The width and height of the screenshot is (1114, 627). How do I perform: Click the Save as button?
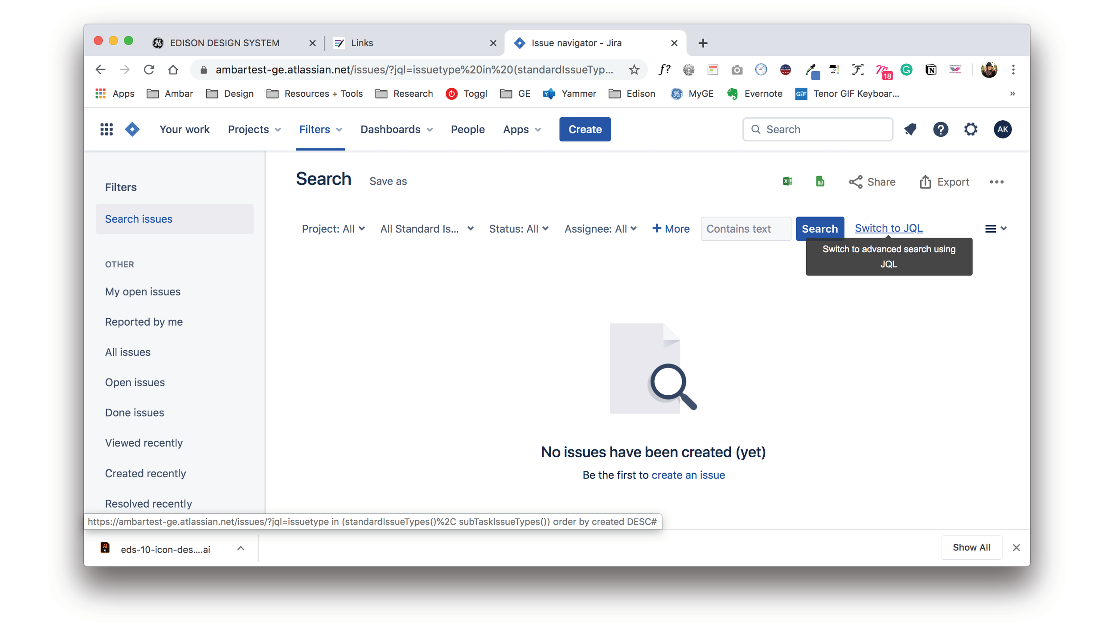[x=388, y=181]
